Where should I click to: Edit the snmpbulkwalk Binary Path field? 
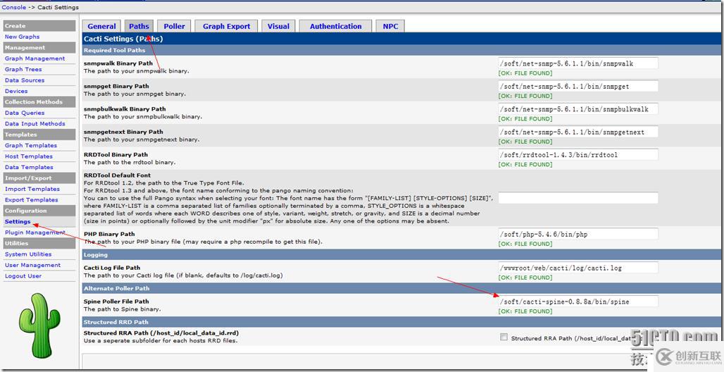pos(578,109)
